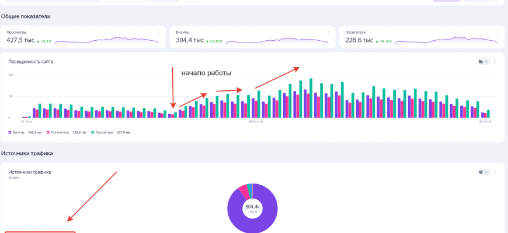Select the Визиты 304,4 тыс card
Viewport: 508px width, 233px height.
[251, 37]
